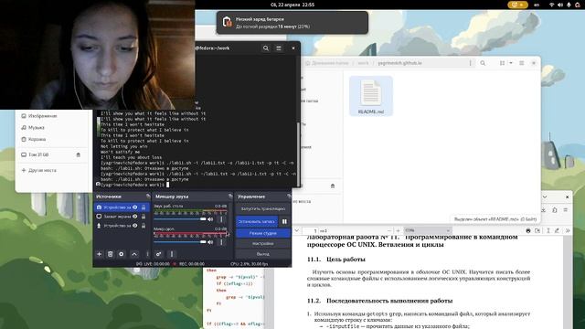This screenshot has height=329, width=585.
Task: Open Микр./доп. channel options menu
Action: pos(221,242)
